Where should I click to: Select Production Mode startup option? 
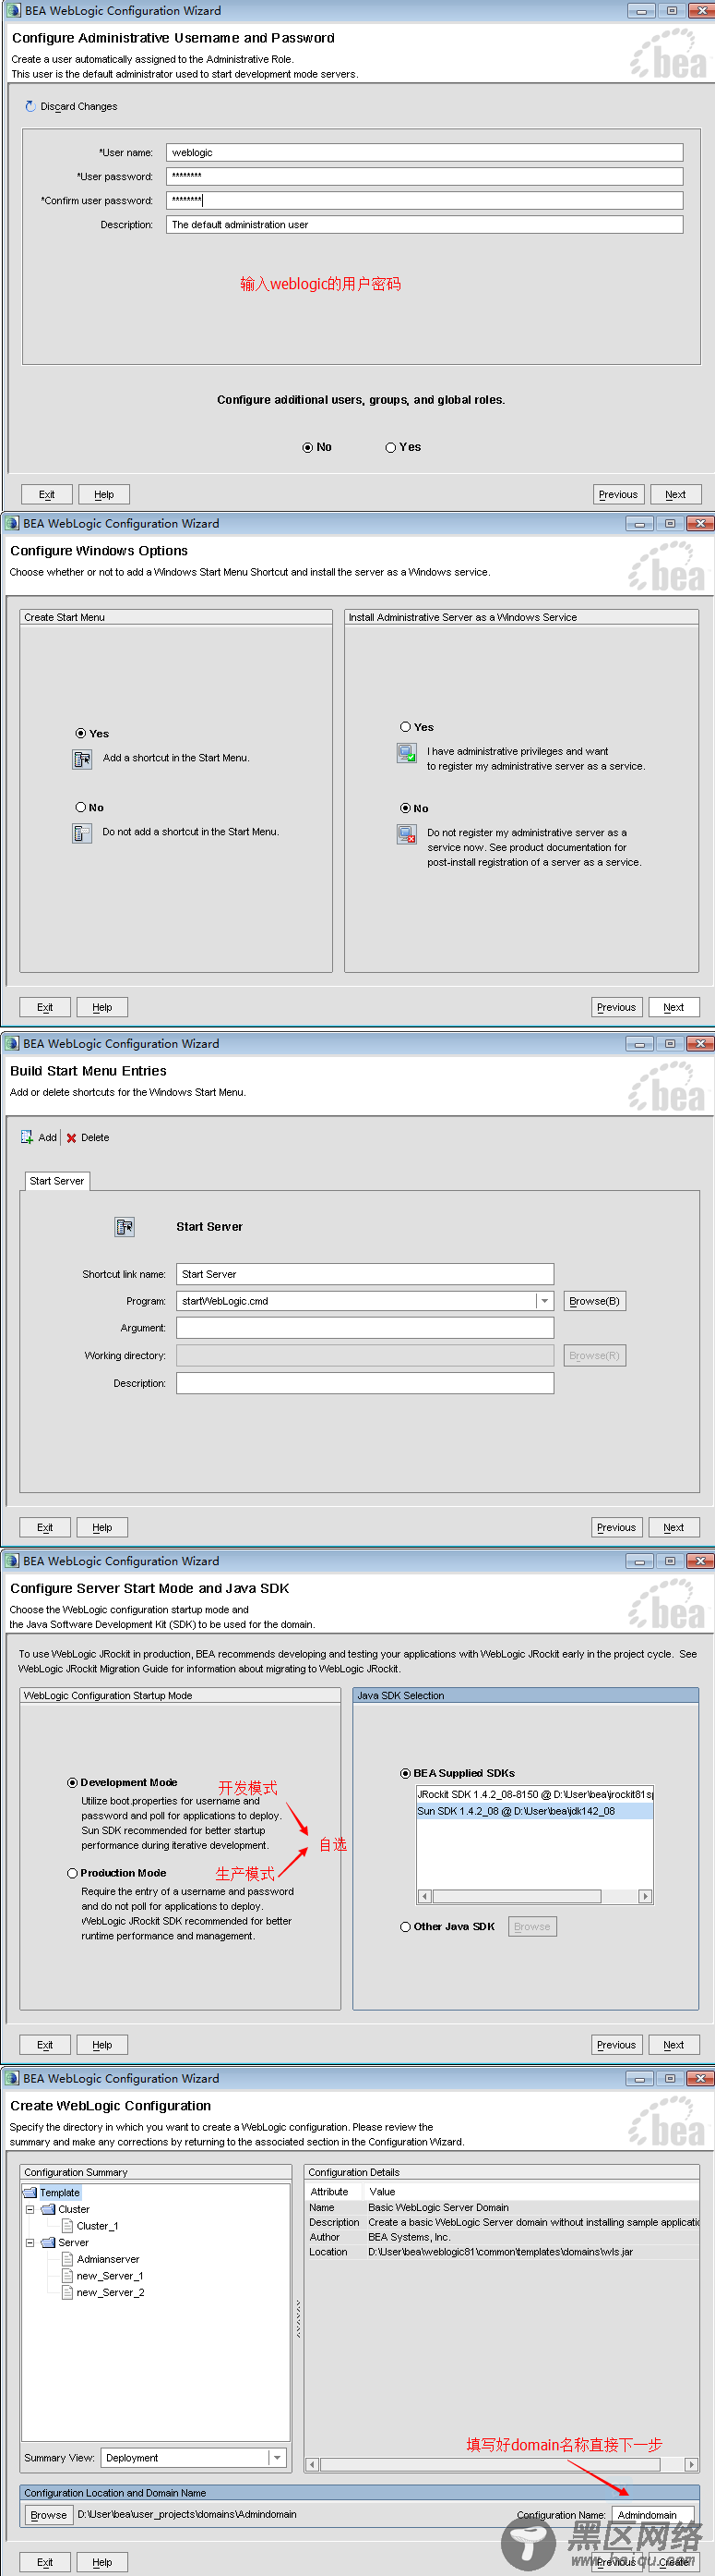(72, 1873)
